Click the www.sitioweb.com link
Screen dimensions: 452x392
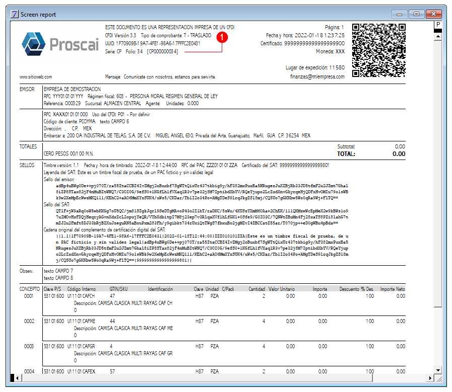(x=36, y=77)
